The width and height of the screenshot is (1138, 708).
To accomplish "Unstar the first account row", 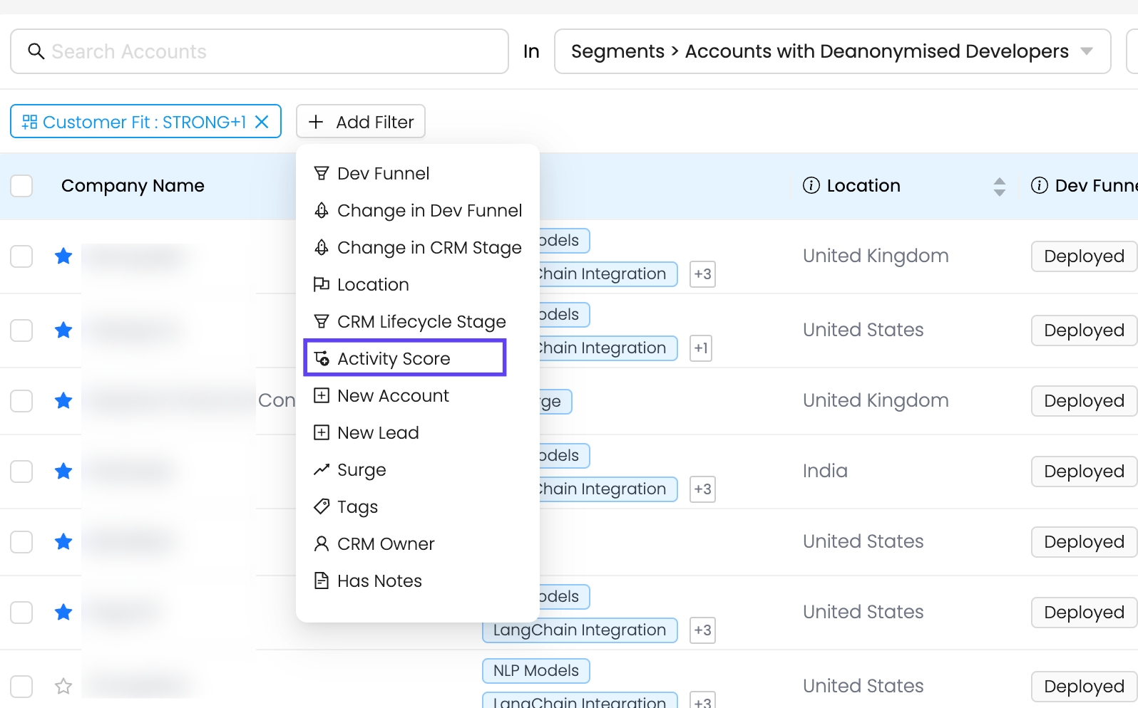I will [63, 256].
